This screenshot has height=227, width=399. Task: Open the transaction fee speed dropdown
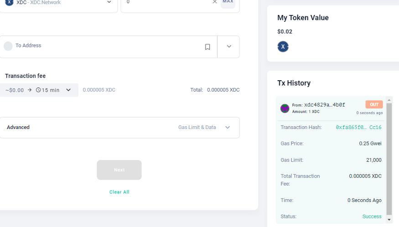[68, 90]
